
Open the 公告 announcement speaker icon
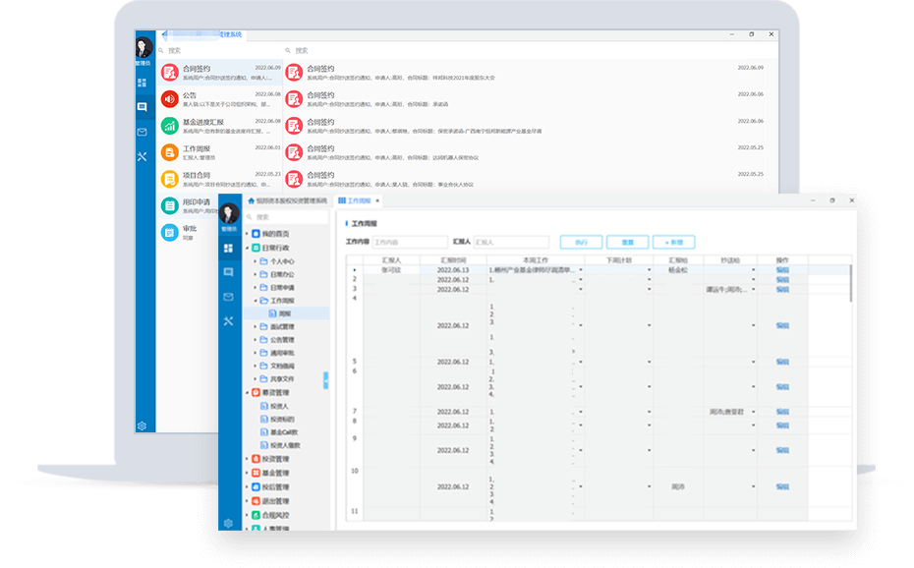pos(169,99)
